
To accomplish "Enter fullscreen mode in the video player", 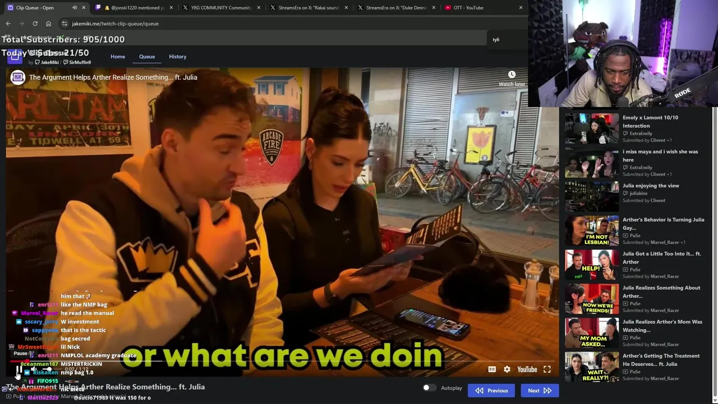I will [547, 369].
